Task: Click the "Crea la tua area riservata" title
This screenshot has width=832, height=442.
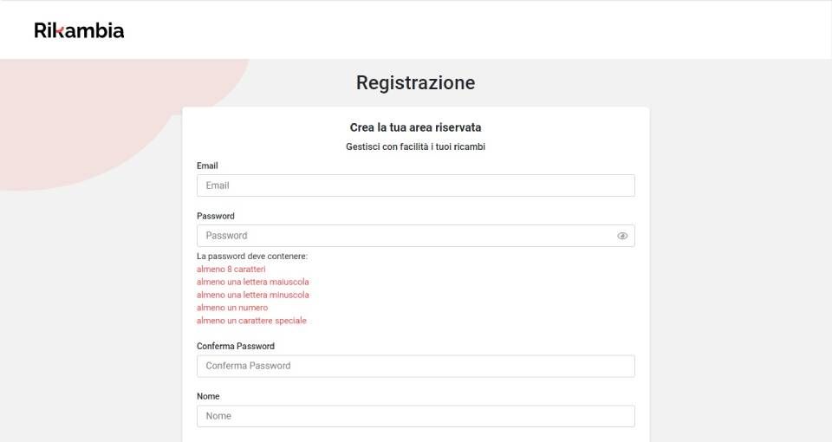Action: coord(415,127)
